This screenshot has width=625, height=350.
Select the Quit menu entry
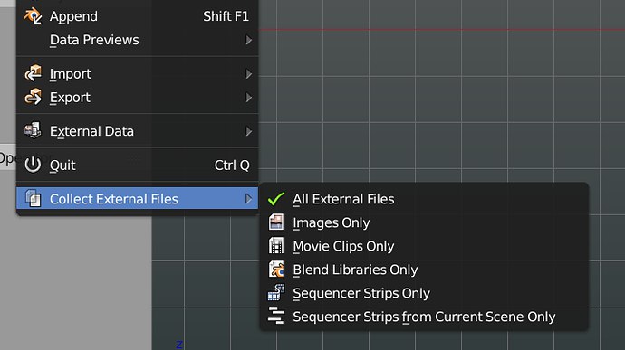click(x=137, y=165)
